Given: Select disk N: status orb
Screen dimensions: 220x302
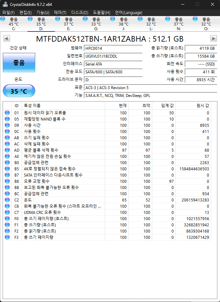Looking at the screenshot, I should coord(168,19).
